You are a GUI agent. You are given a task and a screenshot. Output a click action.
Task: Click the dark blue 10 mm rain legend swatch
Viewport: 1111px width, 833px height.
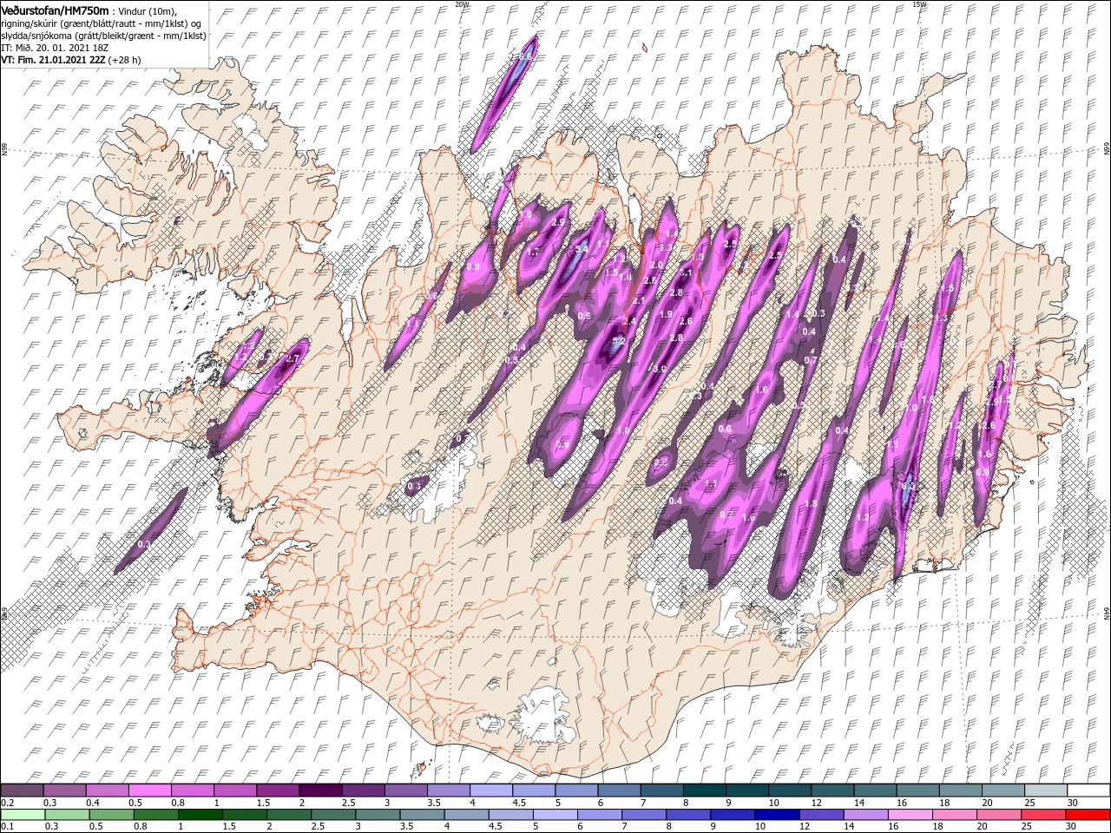[x=777, y=815]
